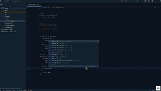Choose ArithmeticException completion suggestion
The height and width of the screenshot is (91, 161).
pyautogui.click(x=73, y=48)
